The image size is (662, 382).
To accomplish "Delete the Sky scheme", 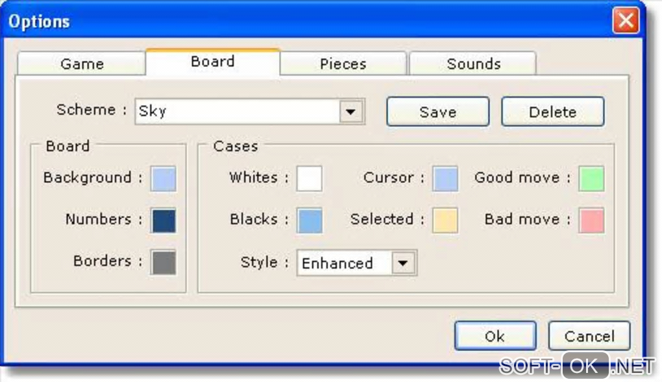I will pyautogui.click(x=552, y=112).
